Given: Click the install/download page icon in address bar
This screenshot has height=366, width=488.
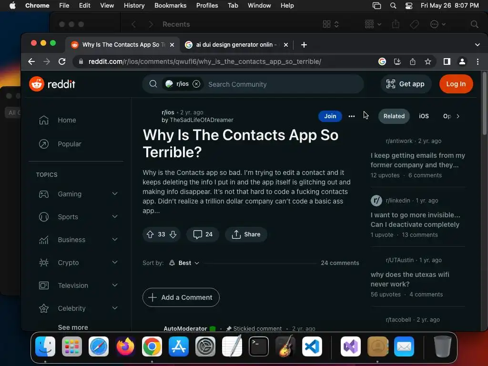Looking at the screenshot, I should pyautogui.click(x=397, y=61).
